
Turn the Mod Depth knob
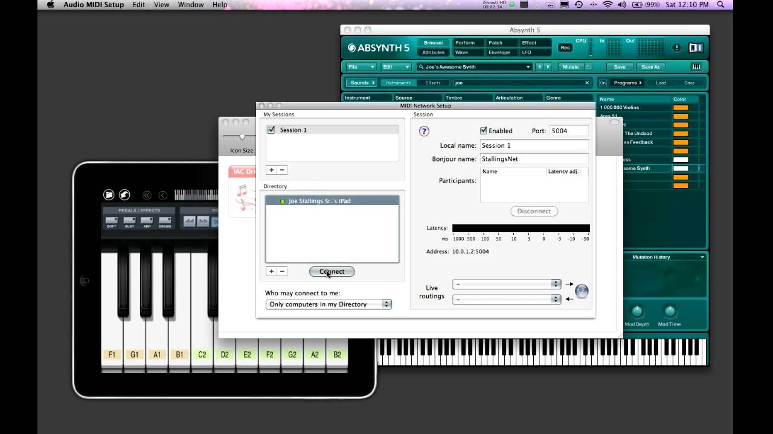click(637, 312)
